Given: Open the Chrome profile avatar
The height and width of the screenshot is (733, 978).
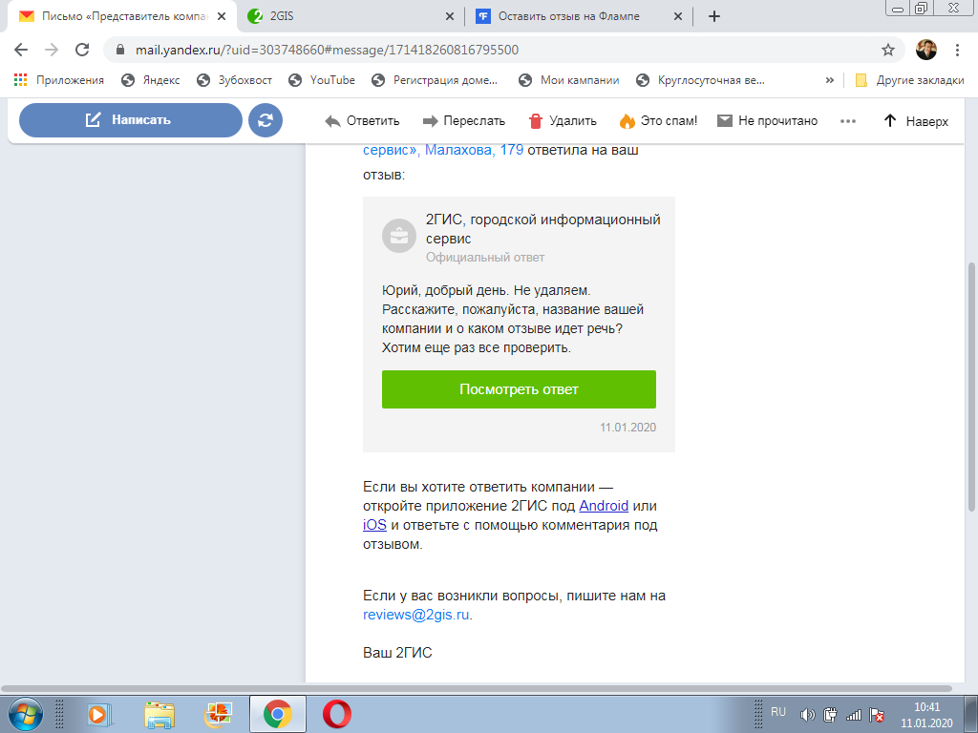Looking at the screenshot, I should 925,50.
